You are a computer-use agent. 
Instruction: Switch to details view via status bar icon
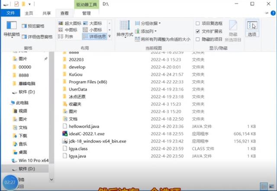point(264,186)
